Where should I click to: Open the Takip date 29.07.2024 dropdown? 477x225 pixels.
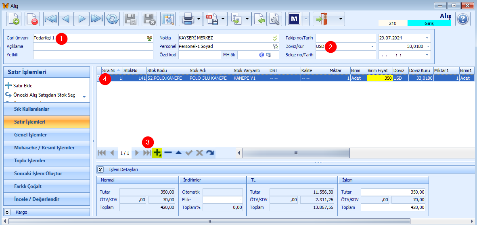pyautogui.click(x=427, y=38)
